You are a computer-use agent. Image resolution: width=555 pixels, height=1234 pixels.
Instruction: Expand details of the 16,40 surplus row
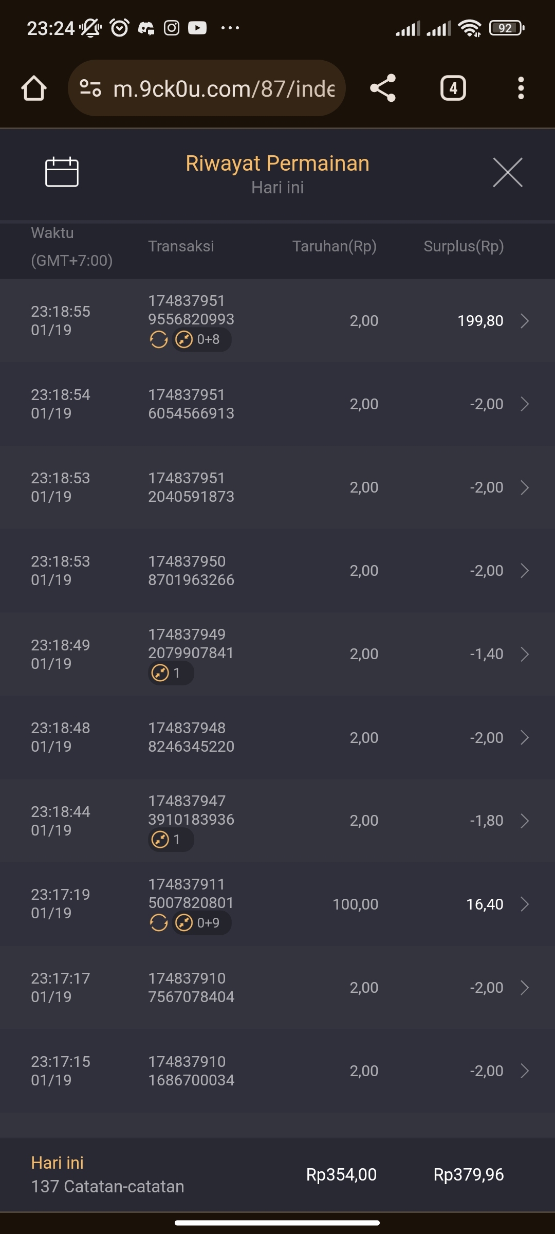point(525,904)
